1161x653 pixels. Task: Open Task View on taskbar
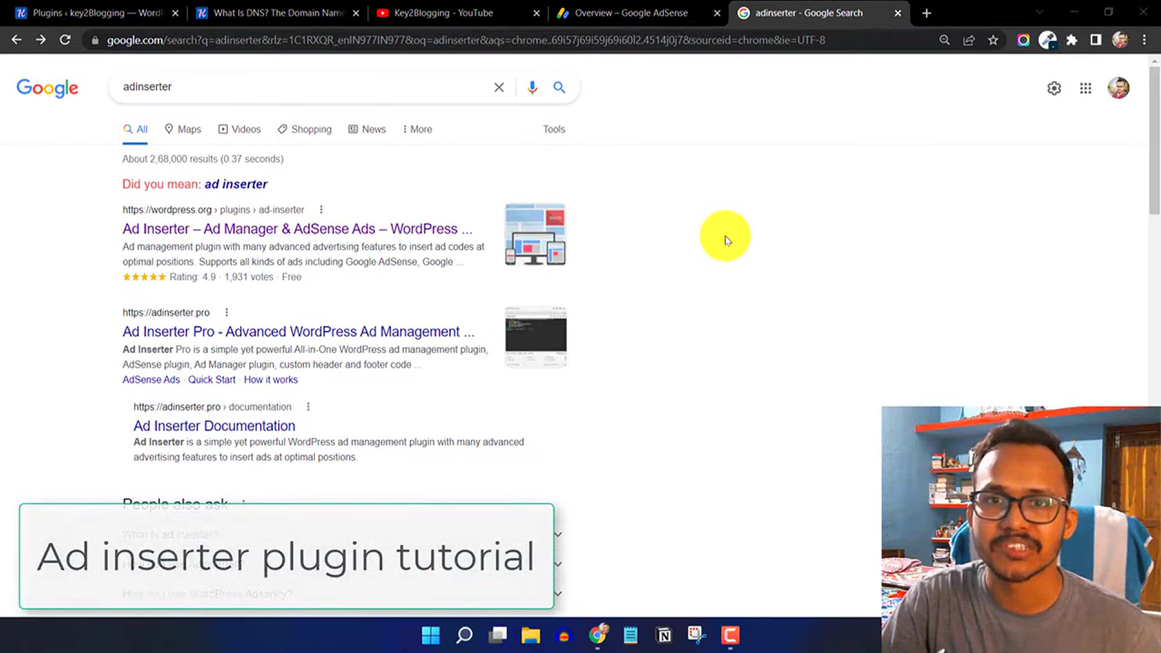[498, 635]
